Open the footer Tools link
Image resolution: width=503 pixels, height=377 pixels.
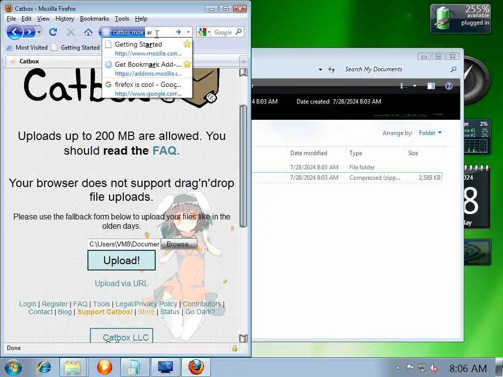[101, 304]
